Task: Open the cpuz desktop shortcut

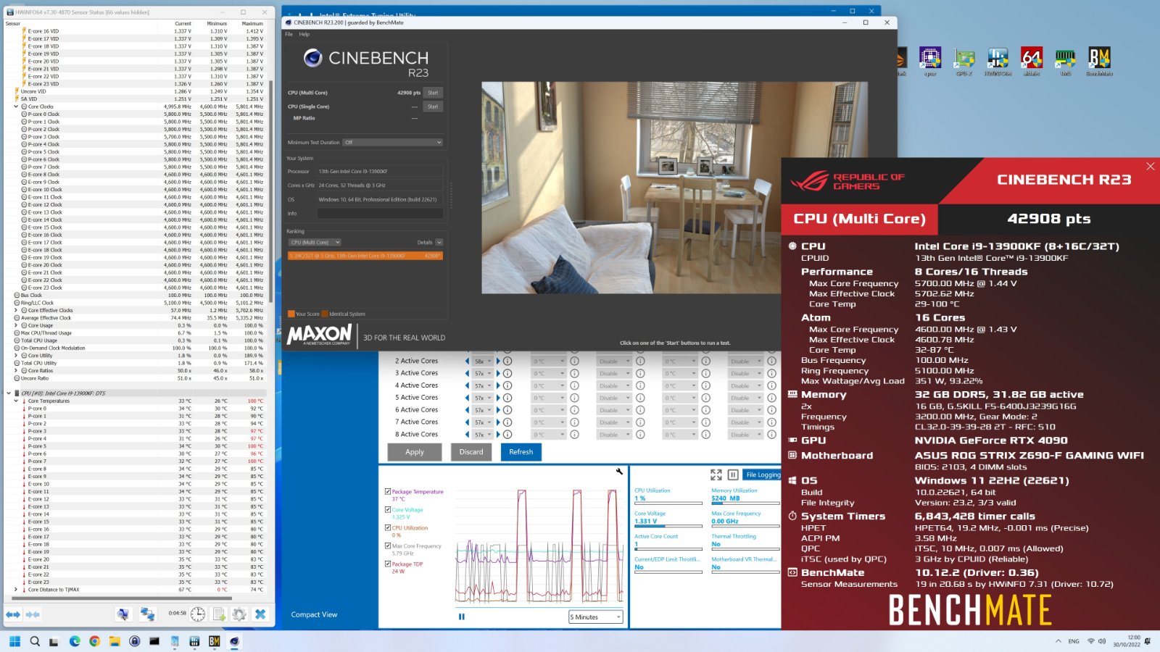Action: pos(930,61)
